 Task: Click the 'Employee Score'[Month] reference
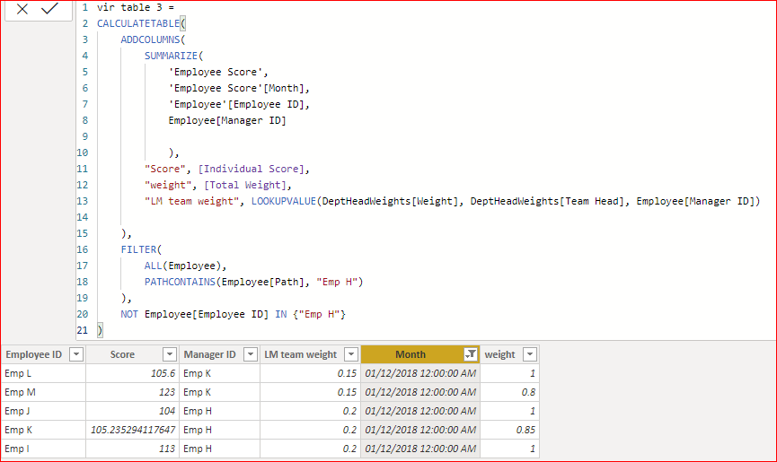236,88
